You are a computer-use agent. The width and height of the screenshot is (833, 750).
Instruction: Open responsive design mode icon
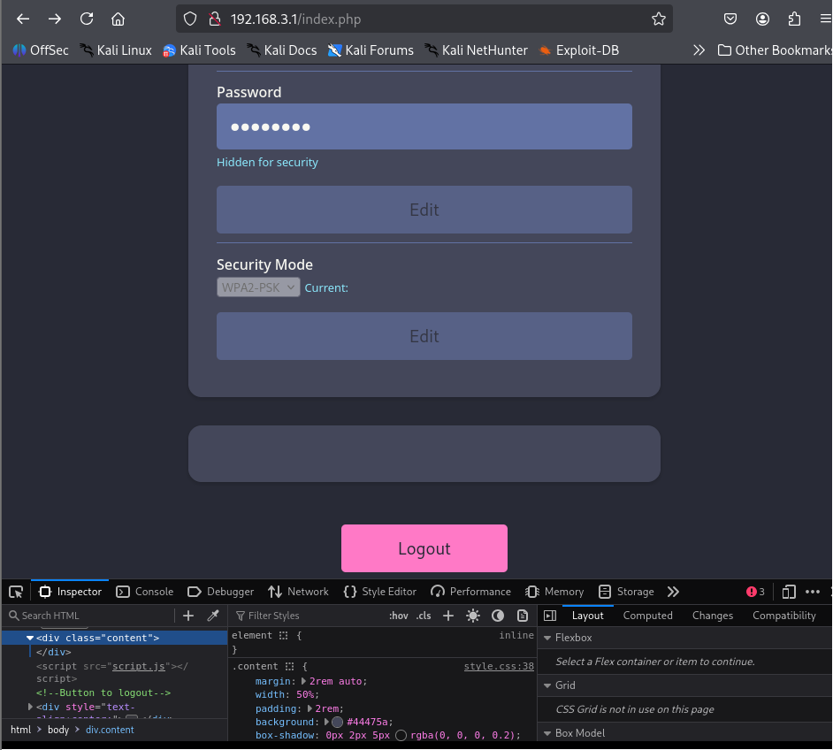pos(789,592)
